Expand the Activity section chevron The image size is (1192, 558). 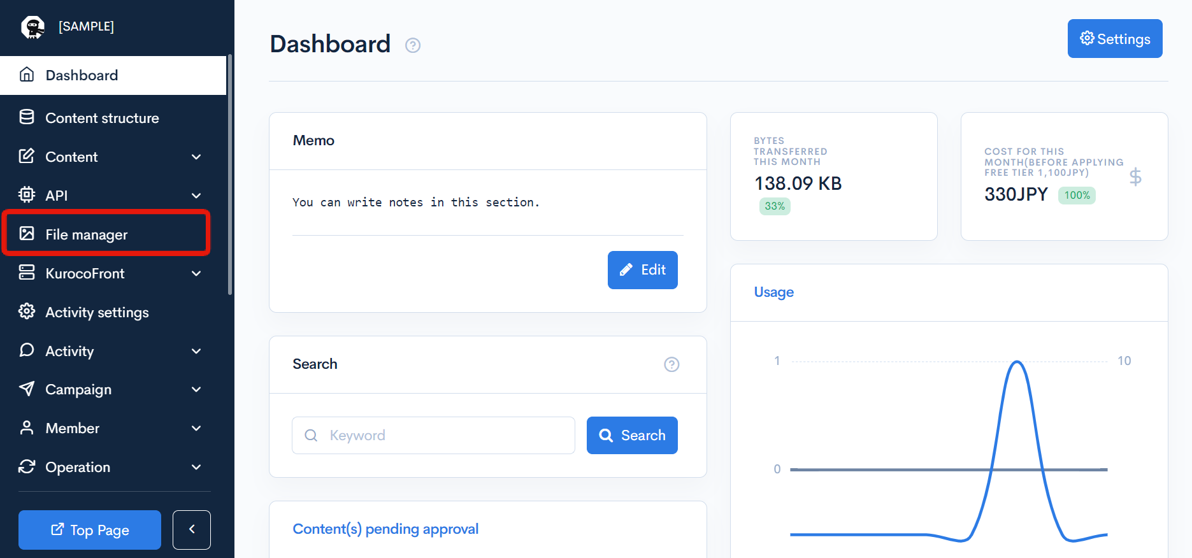(196, 351)
